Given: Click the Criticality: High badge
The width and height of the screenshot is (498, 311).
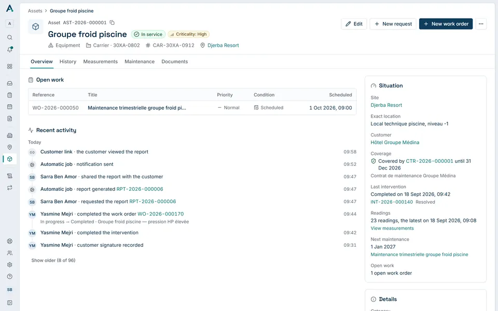Looking at the screenshot, I should [189, 34].
